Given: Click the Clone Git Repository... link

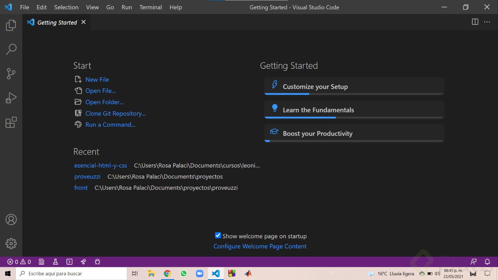Looking at the screenshot, I should pyautogui.click(x=116, y=113).
